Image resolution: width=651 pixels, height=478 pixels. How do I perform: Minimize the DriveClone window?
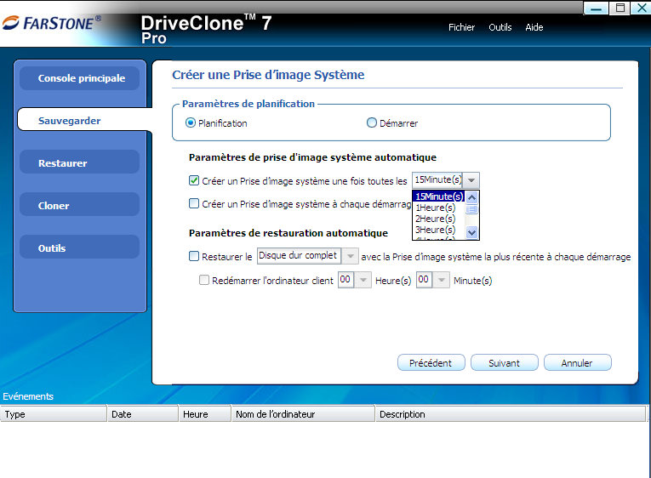pos(597,8)
